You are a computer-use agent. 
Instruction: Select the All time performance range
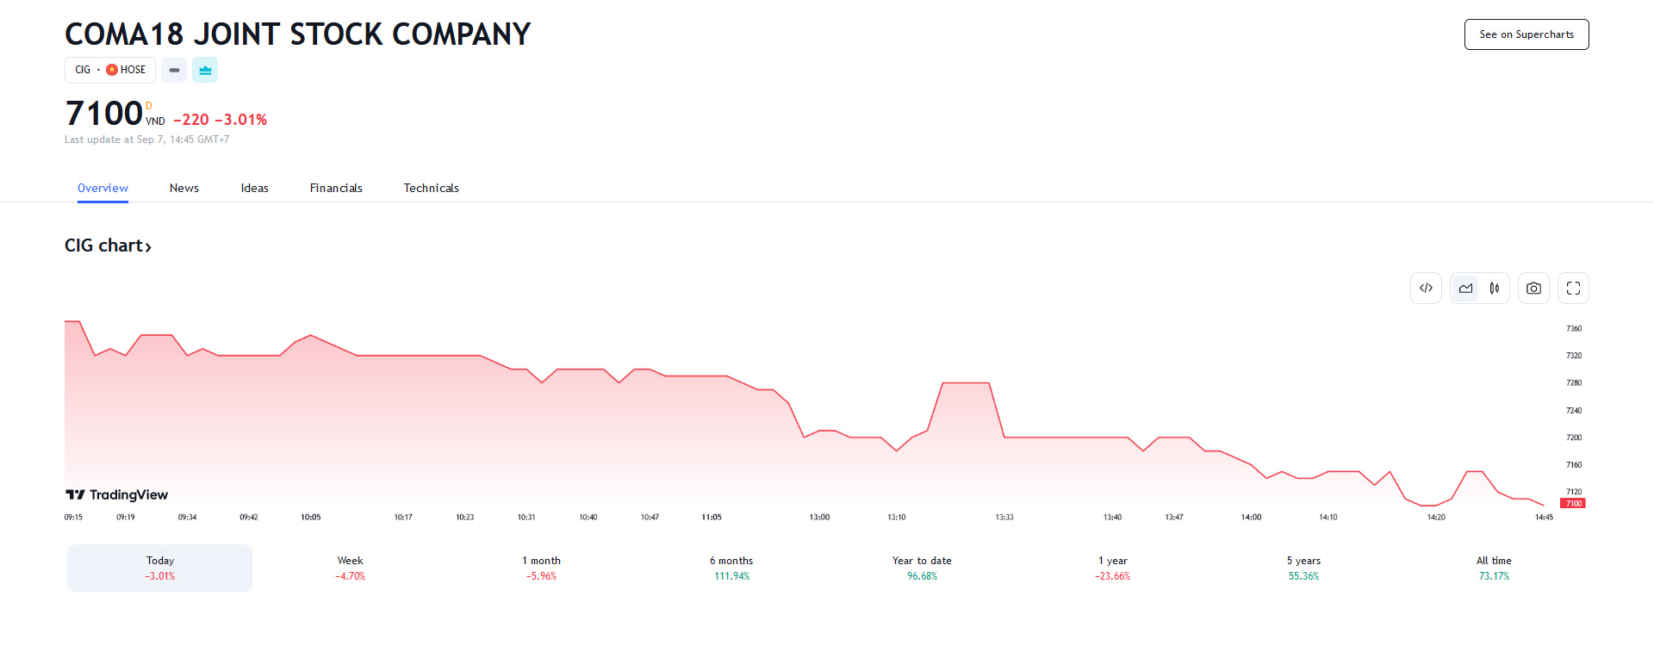coord(1494,568)
